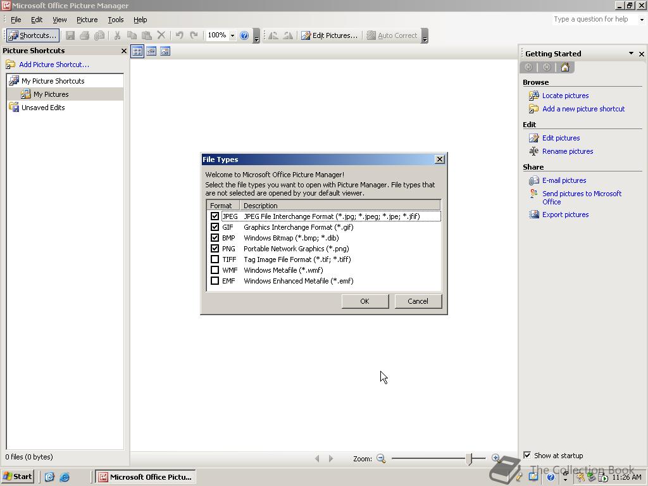Open the File menu

pyautogui.click(x=16, y=20)
